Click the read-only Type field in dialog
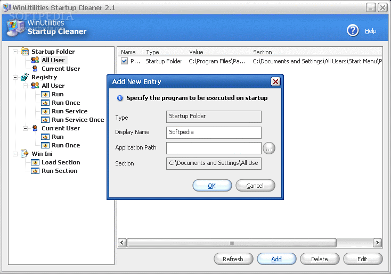 tap(214, 117)
